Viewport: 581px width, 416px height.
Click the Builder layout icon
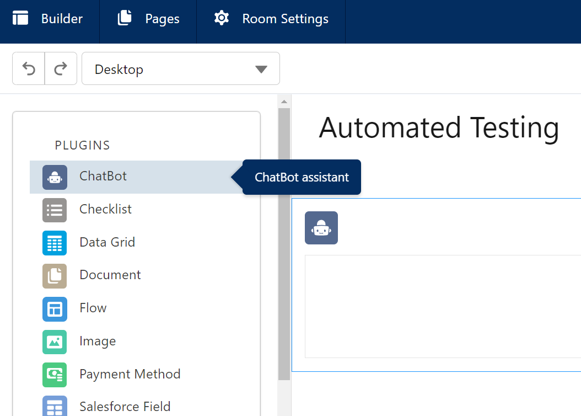pyautogui.click(x=20, y=18)
